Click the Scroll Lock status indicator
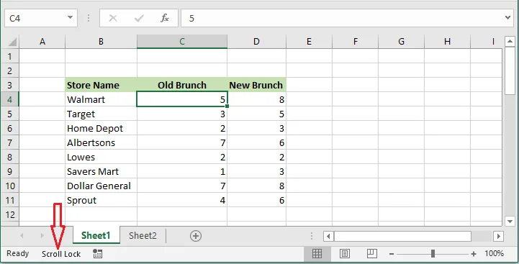 tap(61, 254)
